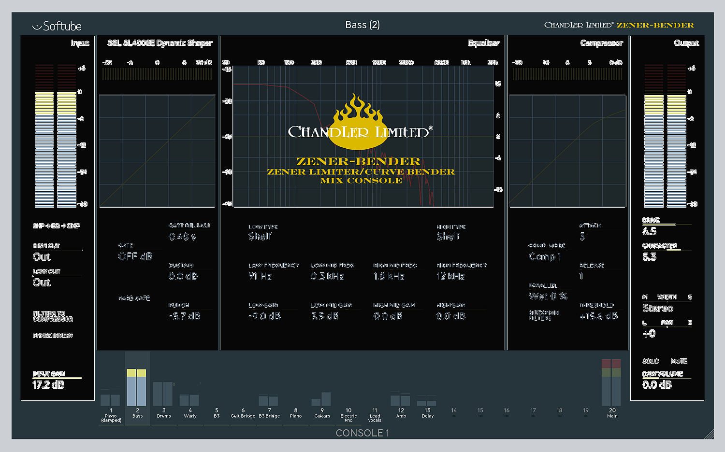Image resolution: width=725 pixels, height=452 pixels.
Task: Click the Punch value -5.7 dB
Action: pyautogui.click(x=185, y=316)
